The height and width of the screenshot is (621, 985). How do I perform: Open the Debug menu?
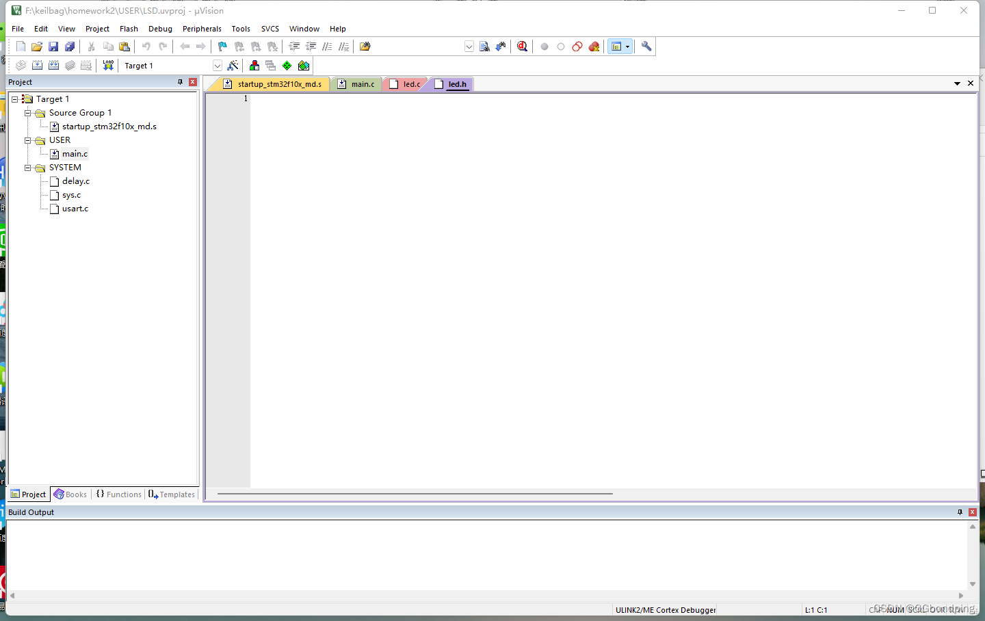coord(160,29)
